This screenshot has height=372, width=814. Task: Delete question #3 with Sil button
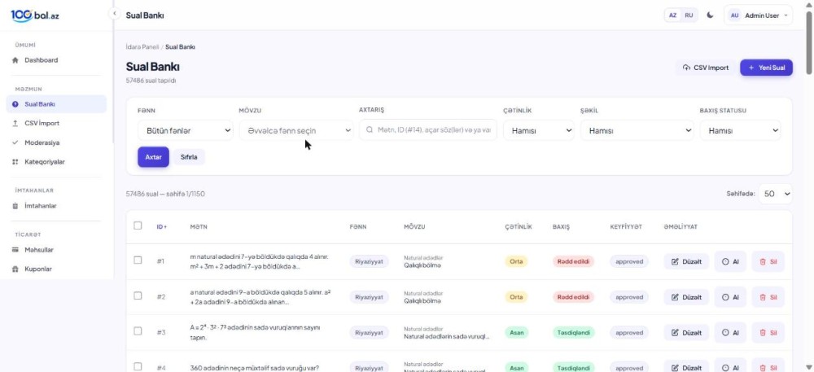click(x=768, y=333)
